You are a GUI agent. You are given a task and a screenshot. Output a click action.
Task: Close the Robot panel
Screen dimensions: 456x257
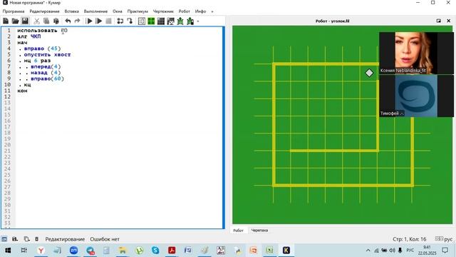448,21
